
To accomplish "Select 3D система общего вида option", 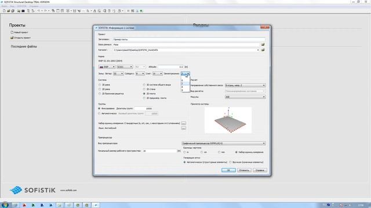I will [x=144, y=85].
